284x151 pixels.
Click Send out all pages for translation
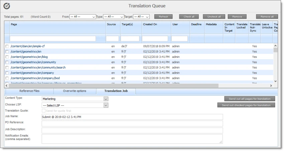pyautogui.click(x=250, y=99)
